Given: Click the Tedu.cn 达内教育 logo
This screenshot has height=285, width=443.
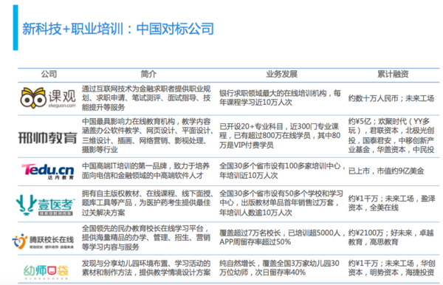Looking at the screenshot, I should point(48,171).
